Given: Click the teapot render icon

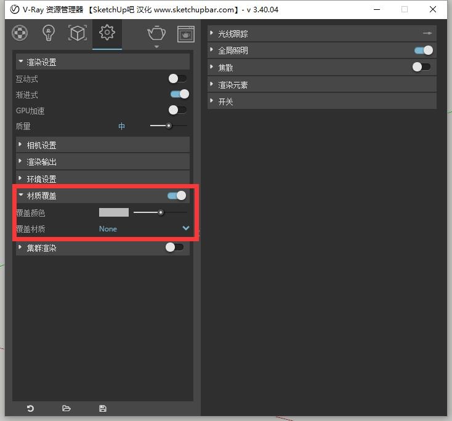Looking at the screenshot, I should pyautogui.click(x=156, y=33).
